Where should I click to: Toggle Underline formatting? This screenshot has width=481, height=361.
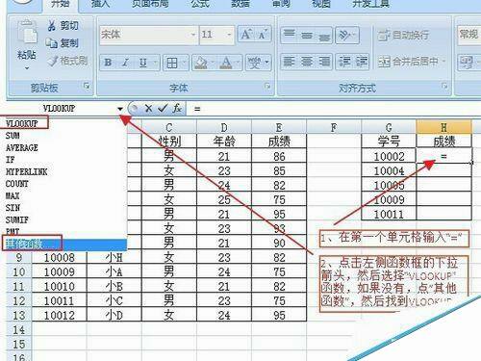pyautogui.click(x=143, y=63)
